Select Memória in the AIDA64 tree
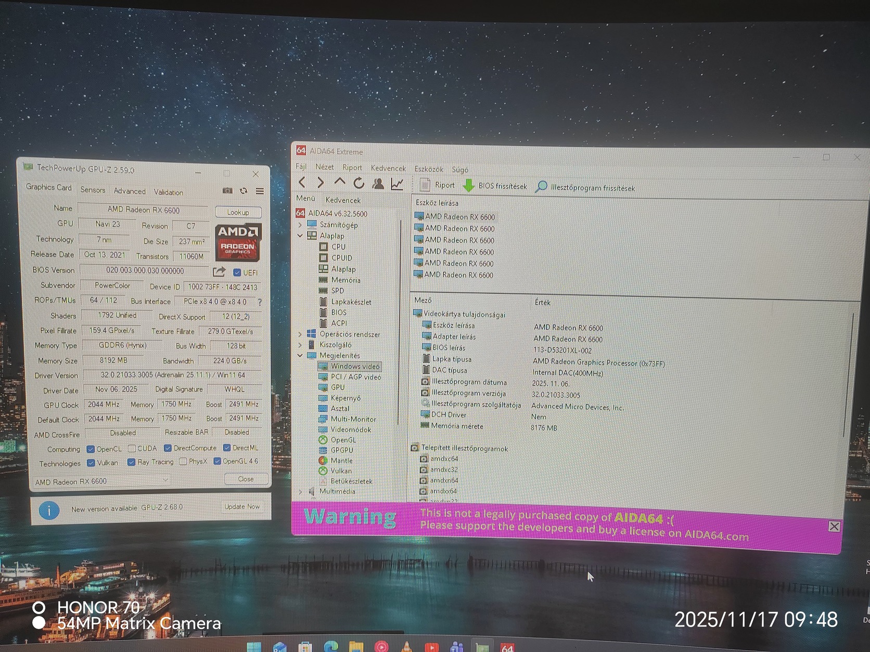Viewport: 870px width, 652px height. tap(339, 280)
